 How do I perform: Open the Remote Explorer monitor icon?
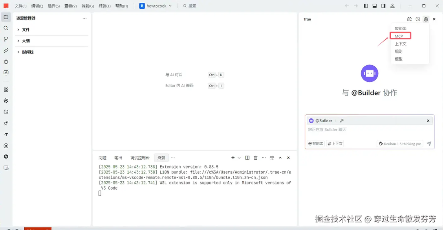click(6, 73)
